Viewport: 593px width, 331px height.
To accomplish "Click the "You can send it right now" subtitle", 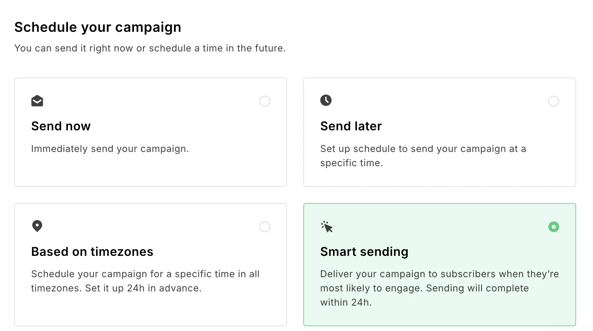I will pos(150,48).
